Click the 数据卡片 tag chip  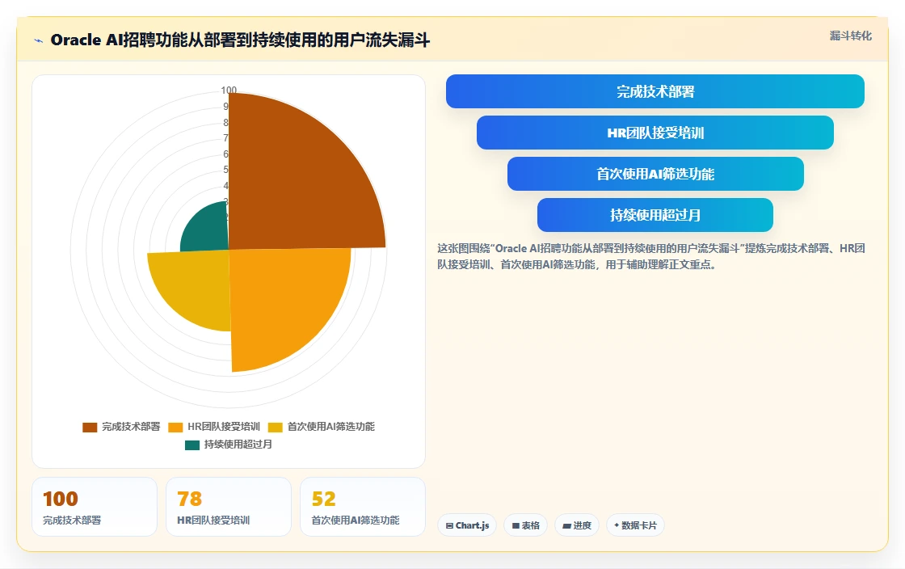(635, 525)
